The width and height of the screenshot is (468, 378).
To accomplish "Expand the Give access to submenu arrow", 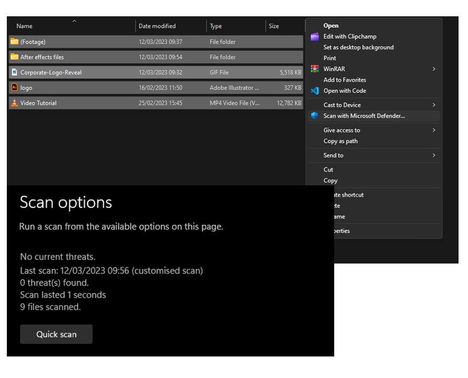I will 434,130.
